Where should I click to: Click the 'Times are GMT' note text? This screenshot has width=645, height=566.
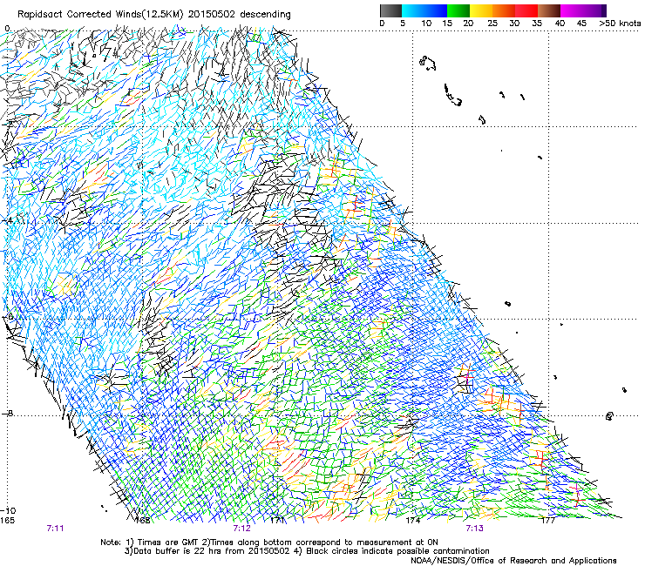tap(166, 542)
